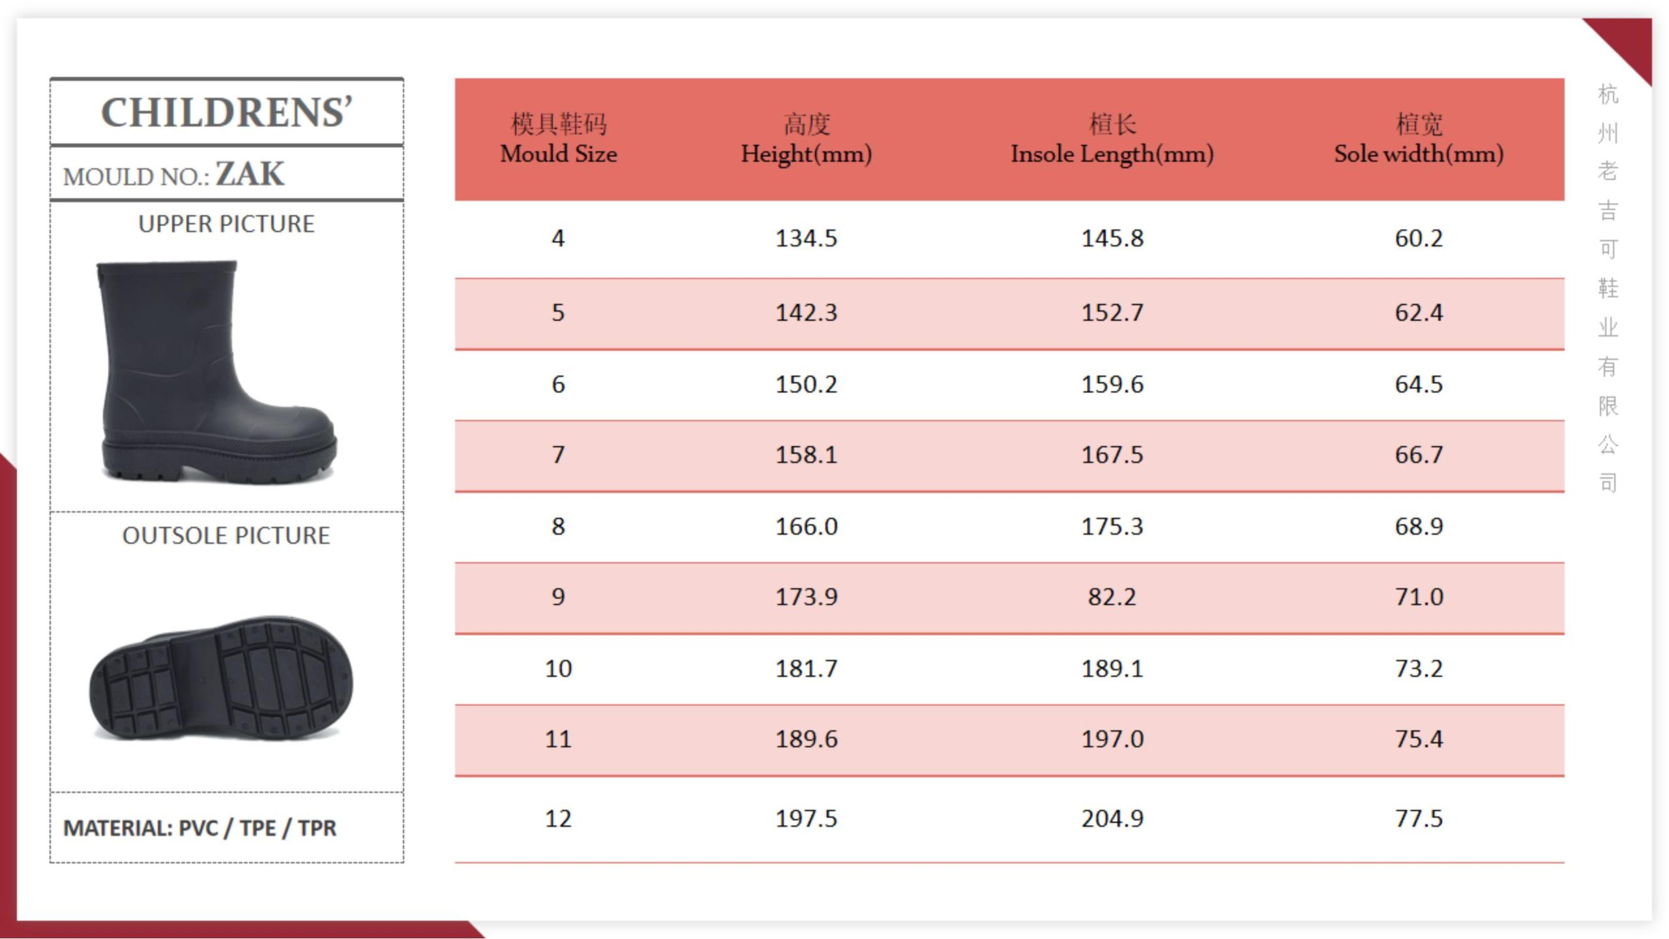
Task: Select mould size cell 10
Action: [x=558, y=668]
